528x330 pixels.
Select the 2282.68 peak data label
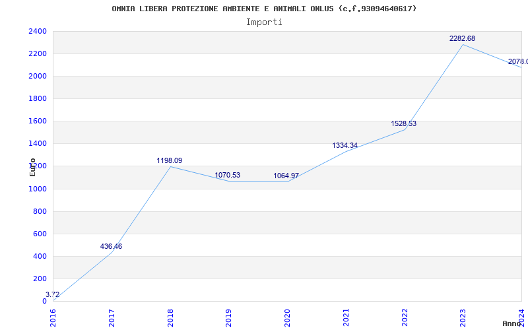coord(462,38)
